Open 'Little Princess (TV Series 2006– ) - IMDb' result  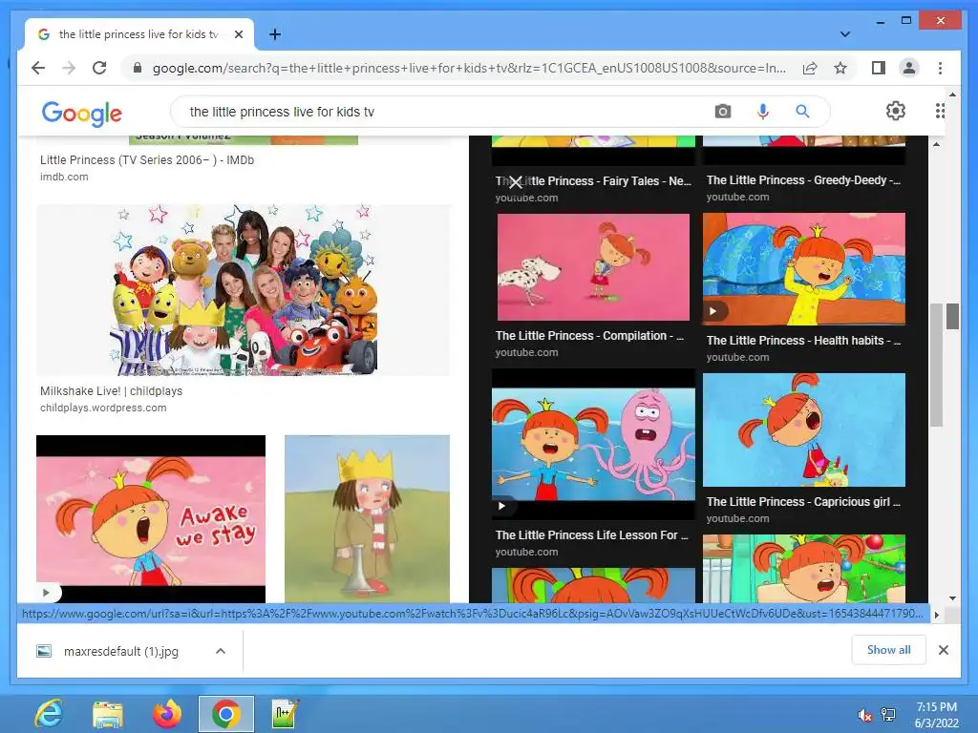click(x=146, y=160)
